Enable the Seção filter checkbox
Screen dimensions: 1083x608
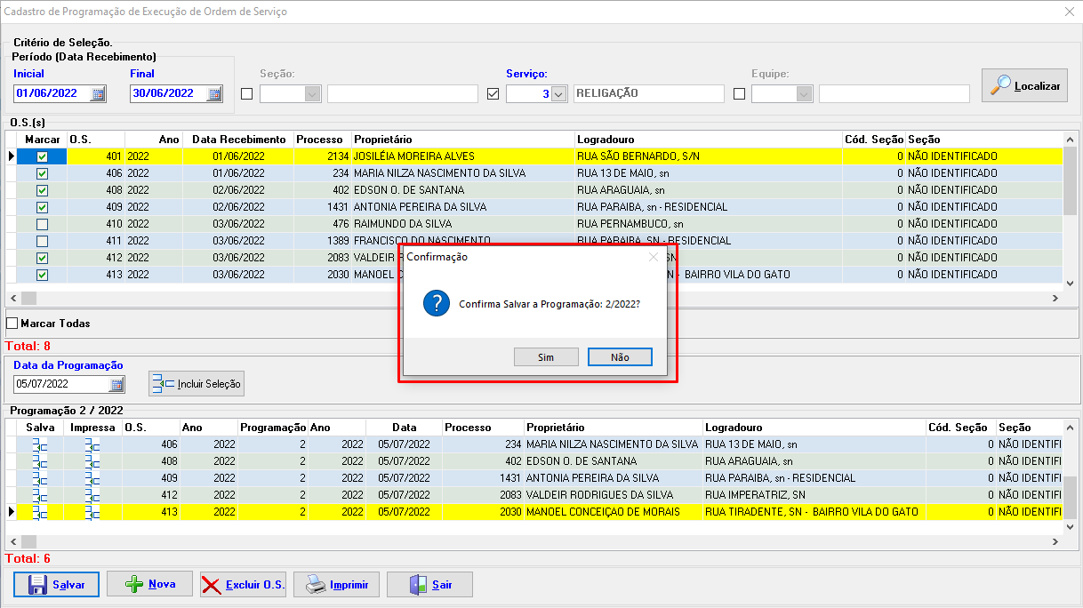point(247,94)
